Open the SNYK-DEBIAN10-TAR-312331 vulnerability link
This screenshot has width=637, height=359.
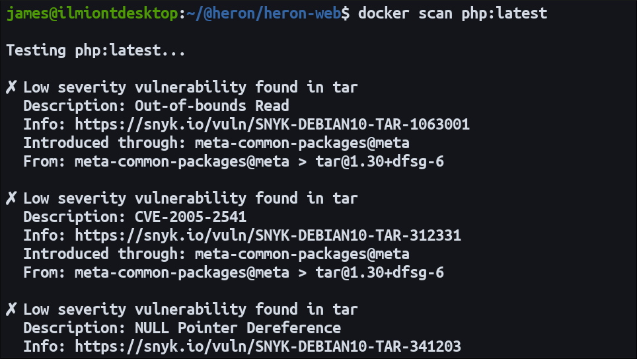(268, 235)
